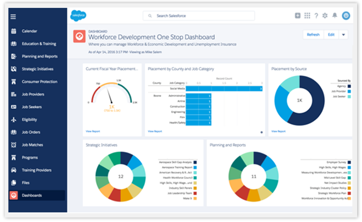362x222 pixels.
Task: Click the red dashboard header icon
Action: click(79, 36)
